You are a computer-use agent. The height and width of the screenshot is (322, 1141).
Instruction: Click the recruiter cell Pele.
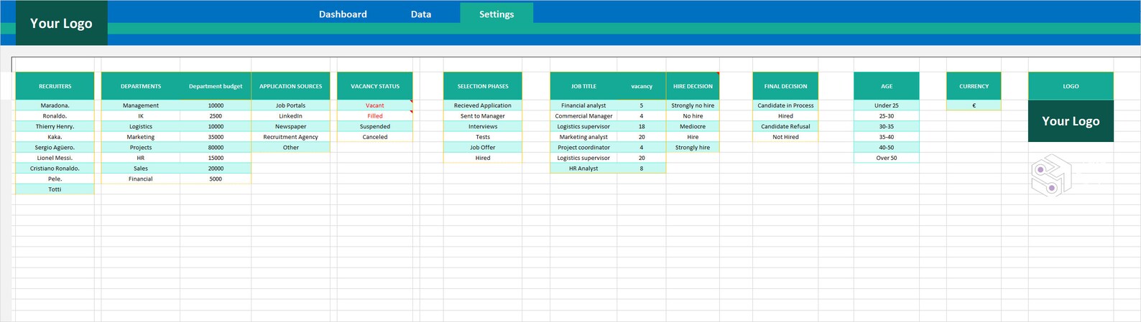tap(55, 179)
